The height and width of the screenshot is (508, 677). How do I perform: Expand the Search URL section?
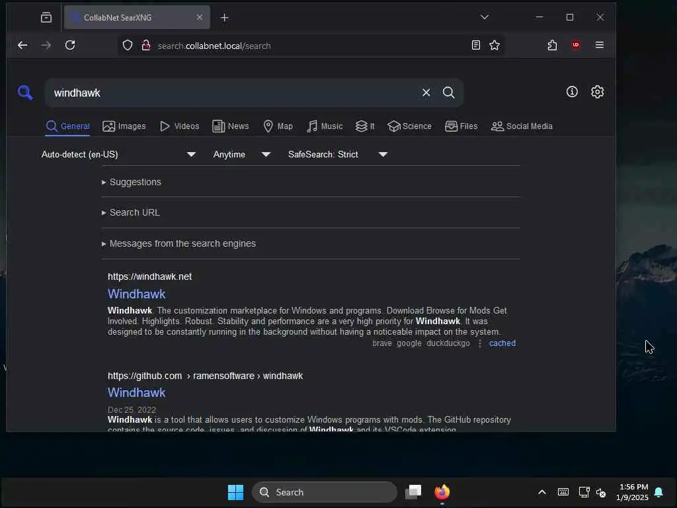click(x=131, y=212)
